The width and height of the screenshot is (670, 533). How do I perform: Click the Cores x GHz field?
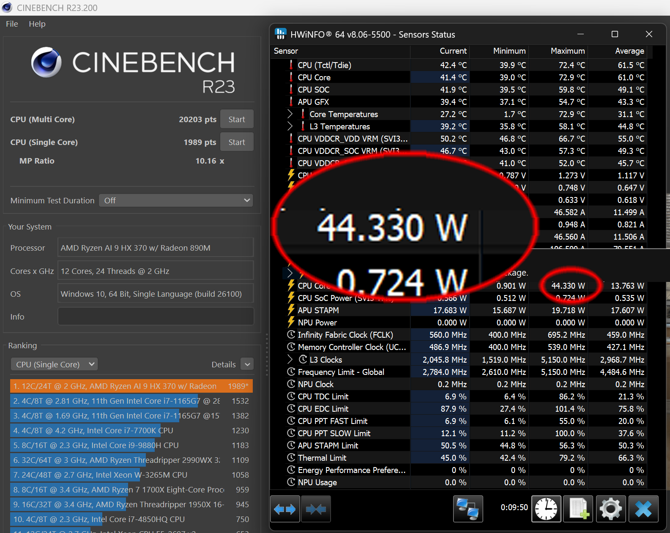[156, 271]
